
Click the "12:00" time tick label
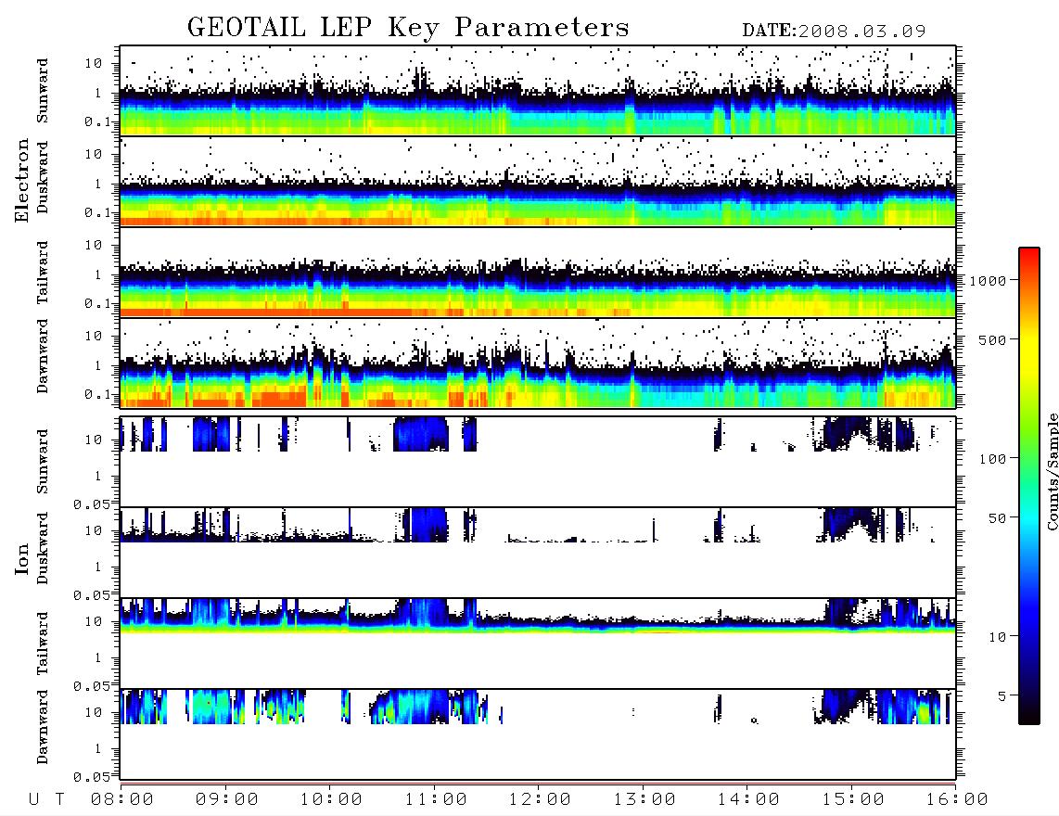pos(540,799)
